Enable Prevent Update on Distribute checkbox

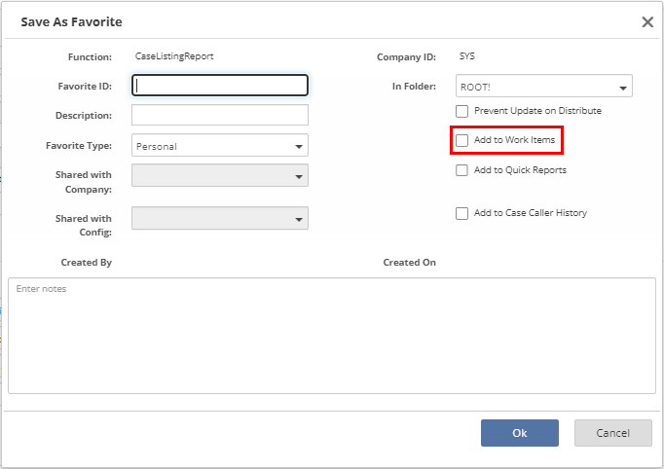point(462,111)
